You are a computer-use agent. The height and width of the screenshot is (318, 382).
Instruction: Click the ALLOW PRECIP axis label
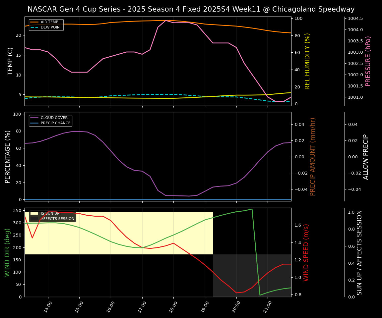366,156
